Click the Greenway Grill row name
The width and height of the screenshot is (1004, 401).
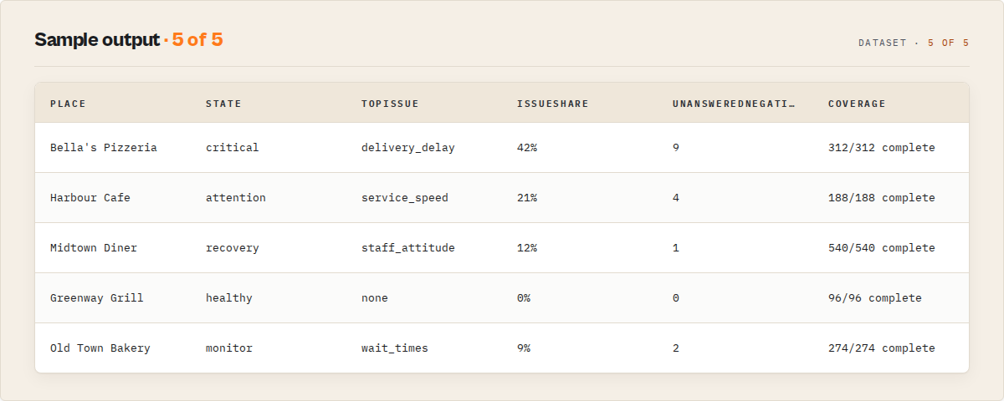coord(97,298)
